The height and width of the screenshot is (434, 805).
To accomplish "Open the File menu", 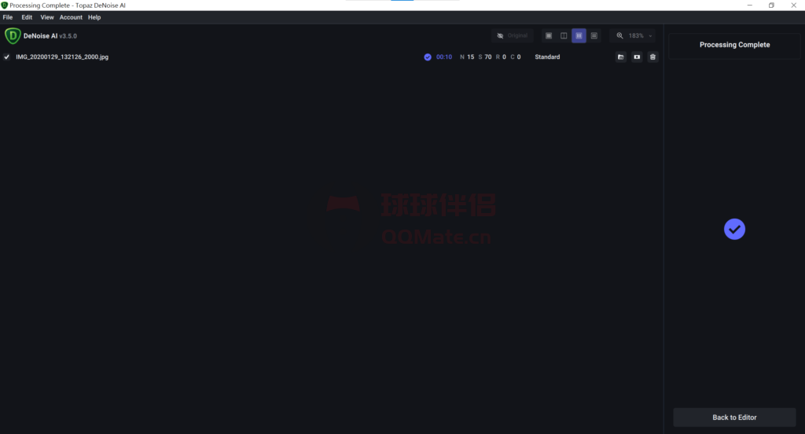I will pos(8,17).
